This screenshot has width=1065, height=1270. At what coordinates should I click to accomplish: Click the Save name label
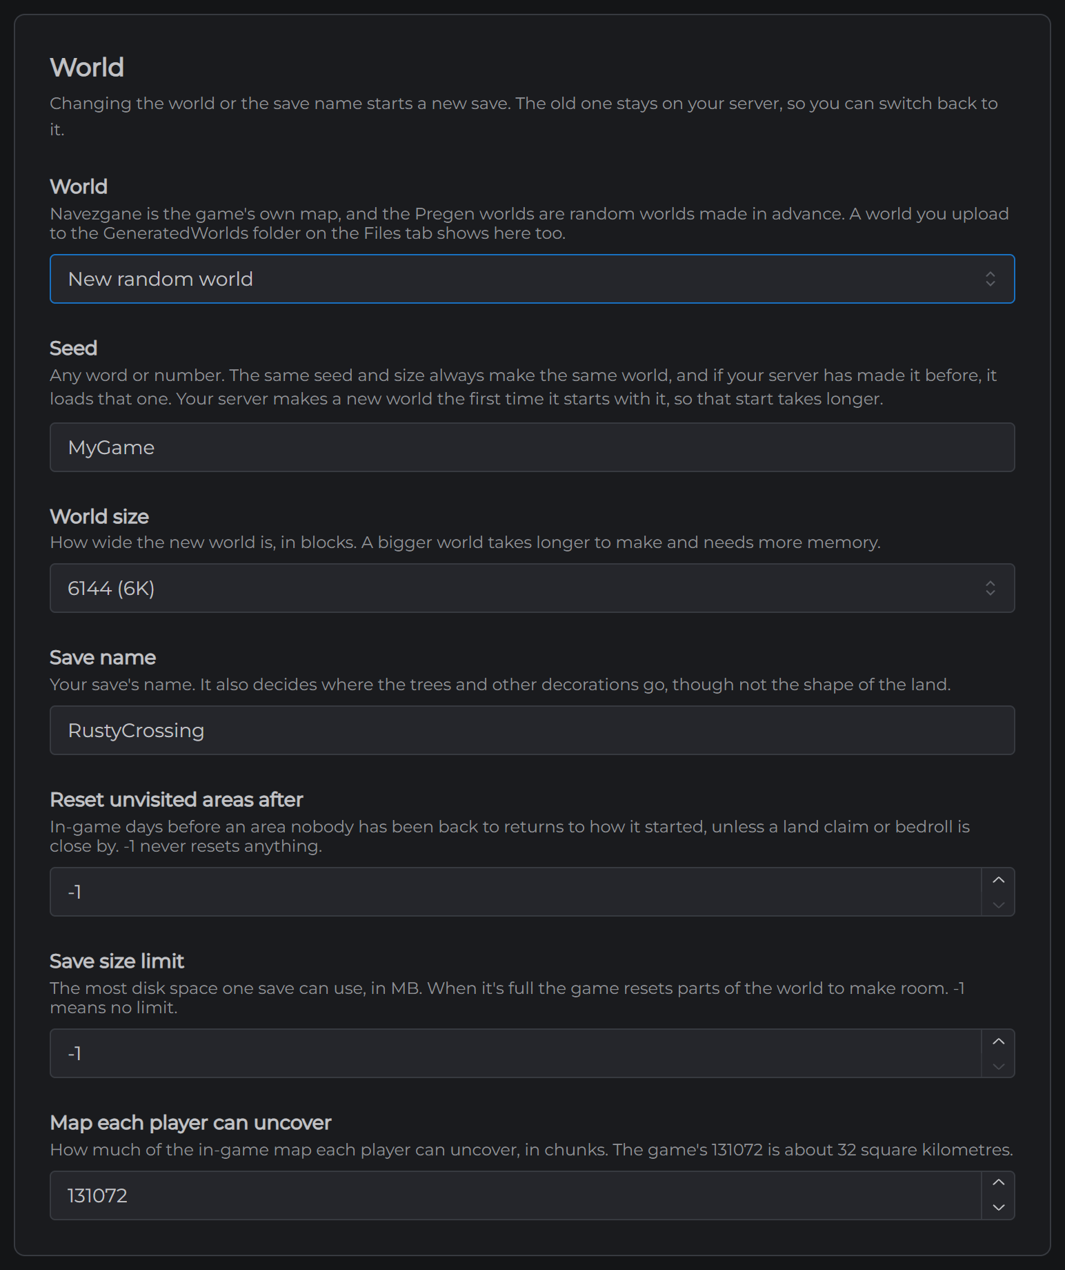pyautogui.click(x=103, y=657)
